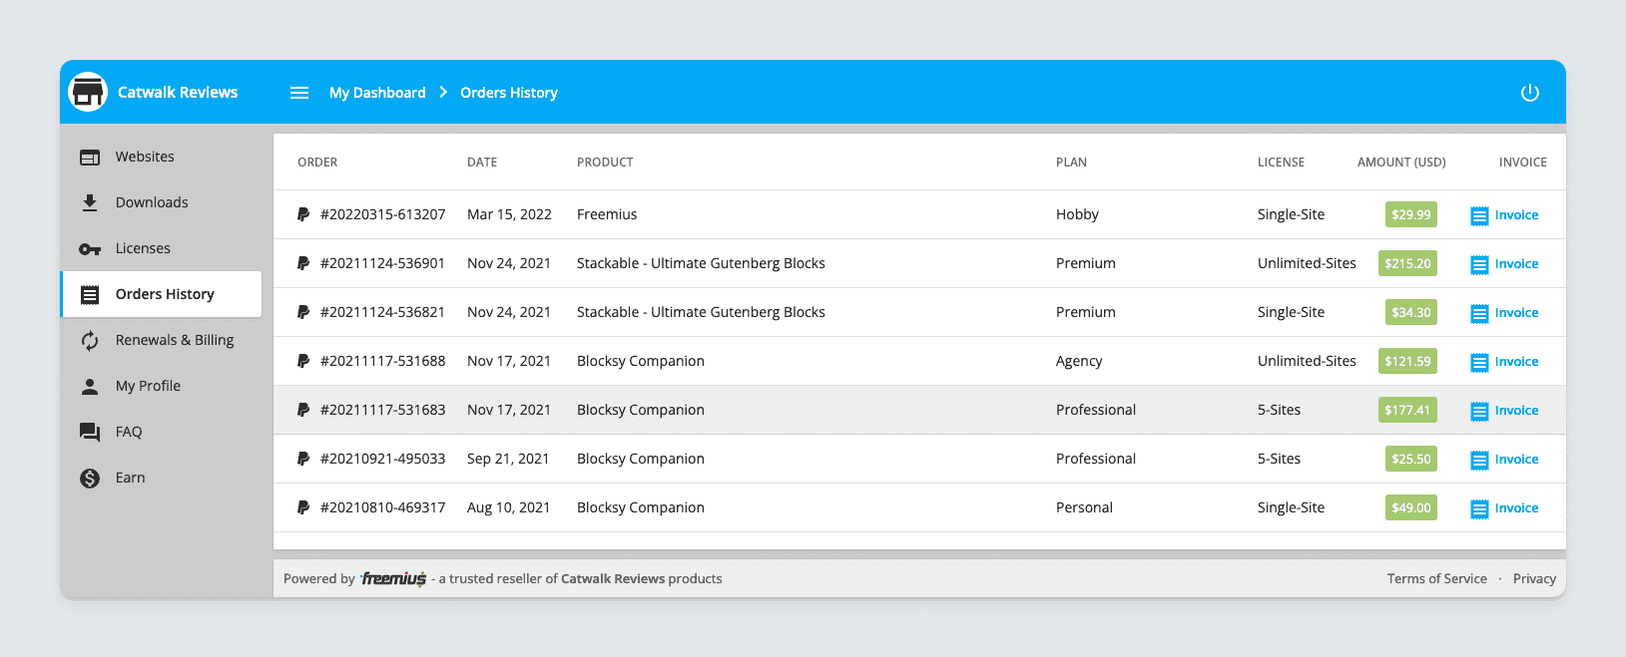Click the LICENSE column header
Viewport: 1626px width, 657px height.
1281,162
